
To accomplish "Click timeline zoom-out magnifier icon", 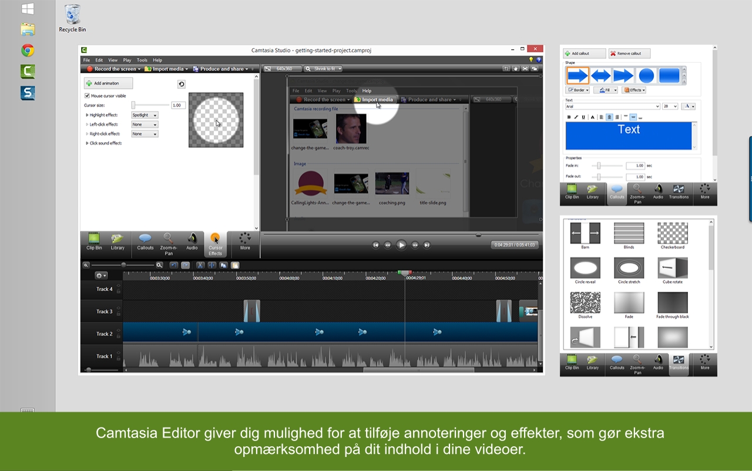I will coord(86,265).
